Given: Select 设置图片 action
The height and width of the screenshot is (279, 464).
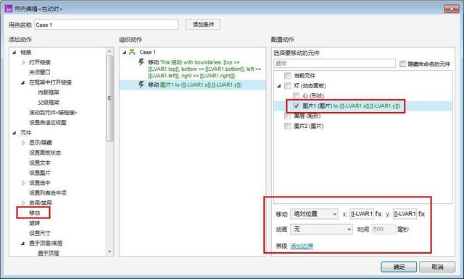Looking at the screenshot, I should click(40, 173).
